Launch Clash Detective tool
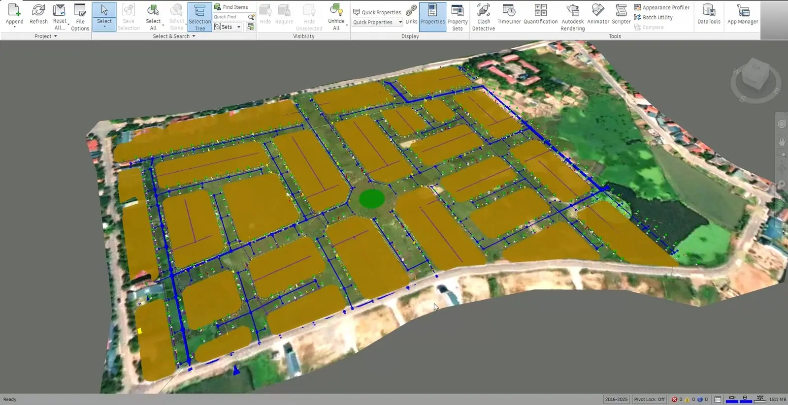Image resolution: width=788 pixels, height=405 pixels. (484, 17)
